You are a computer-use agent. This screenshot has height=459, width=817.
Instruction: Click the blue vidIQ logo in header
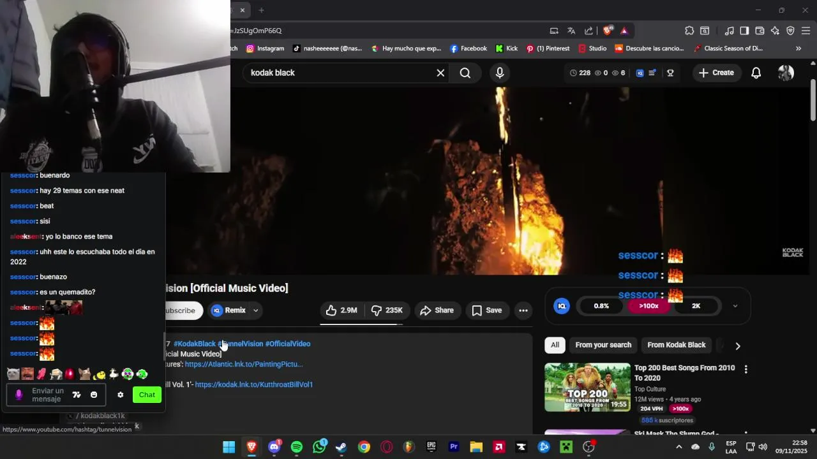pyautogui.click(x=640, y=73)
